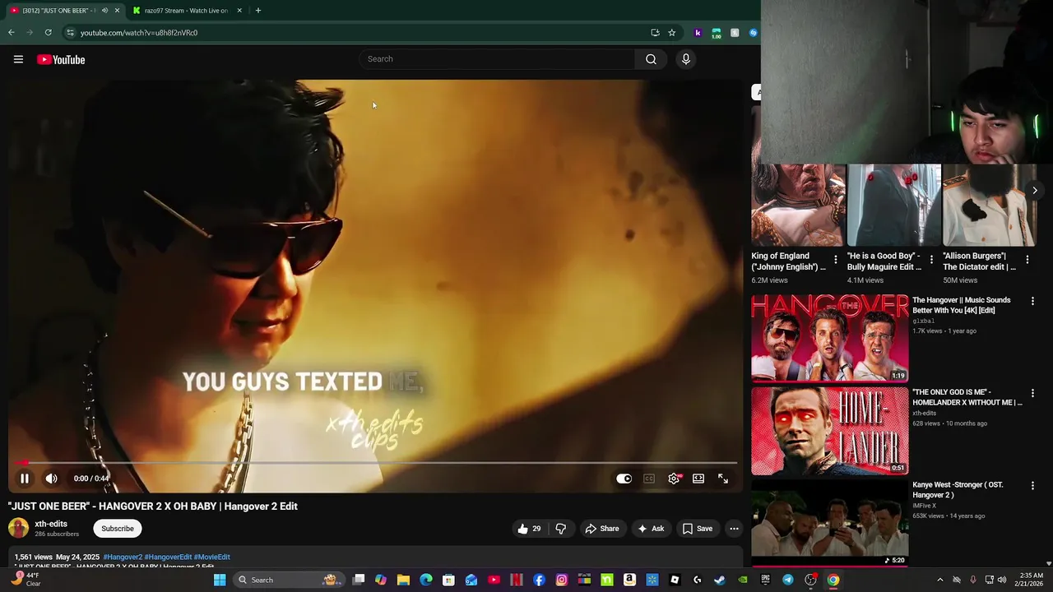Open options for Bully Maguire short
This screenshot has height=592, width=1053.
[931, 260]
